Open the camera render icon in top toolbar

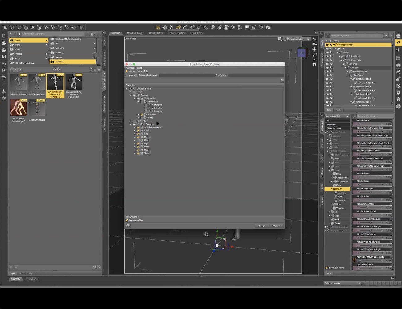coord(268,28)
